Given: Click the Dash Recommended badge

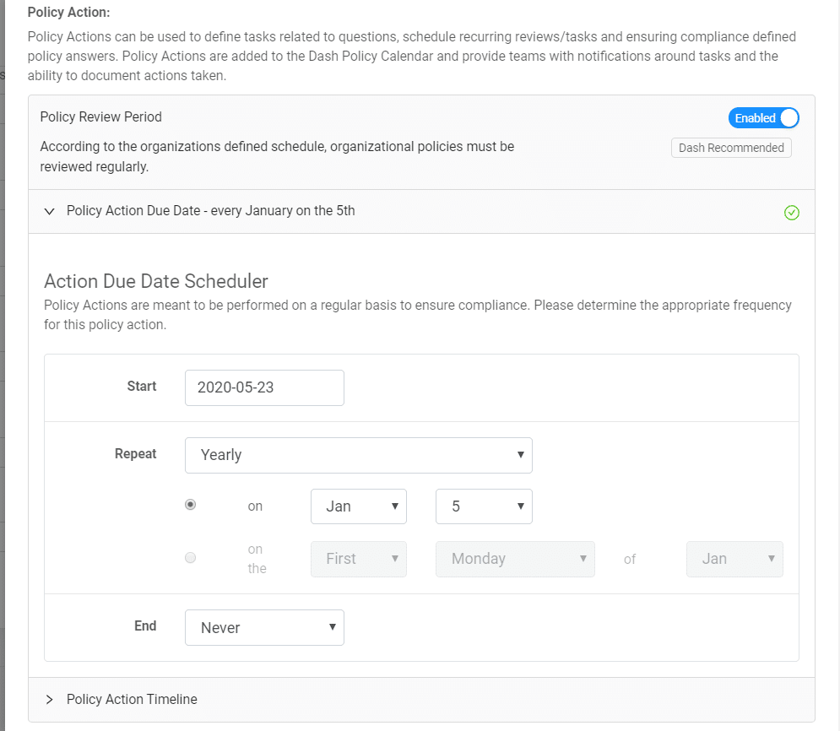Looking at the screenshot, I should click(x=731, y=148).
